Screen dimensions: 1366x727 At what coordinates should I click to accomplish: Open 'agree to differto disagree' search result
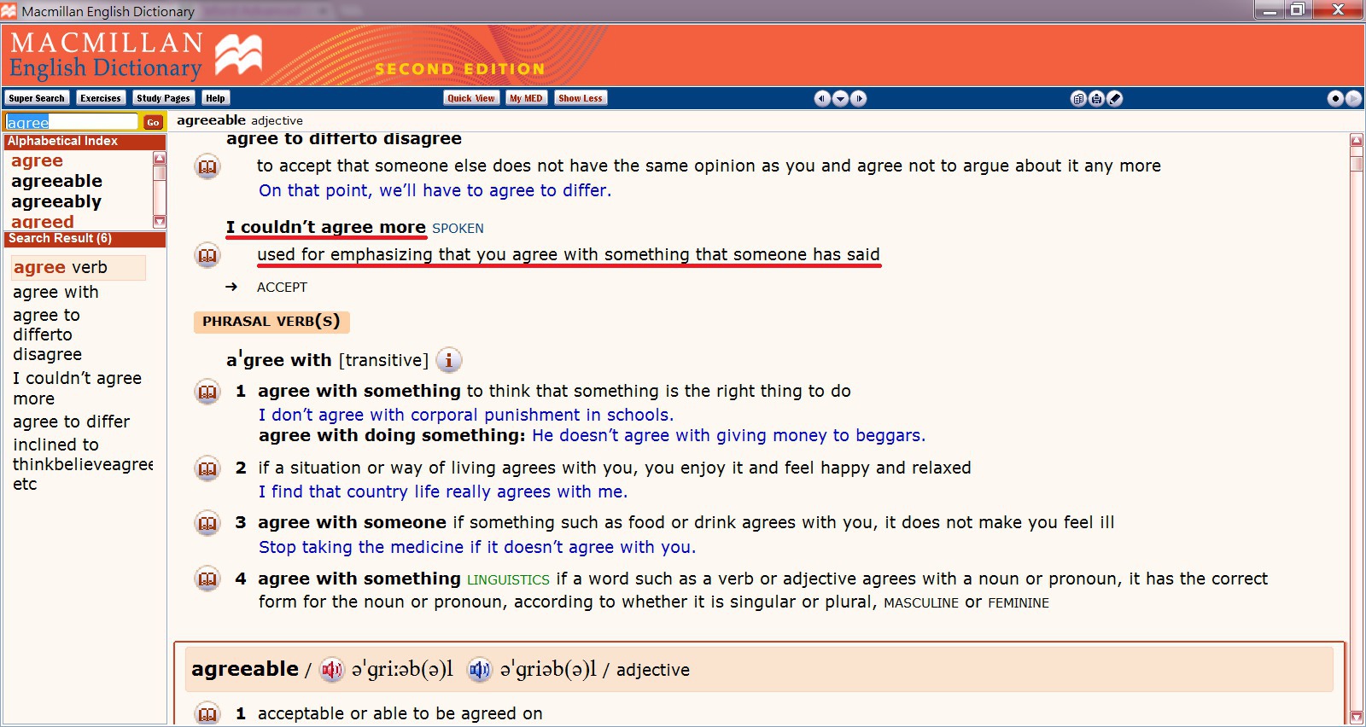click(x=48, y=334)
